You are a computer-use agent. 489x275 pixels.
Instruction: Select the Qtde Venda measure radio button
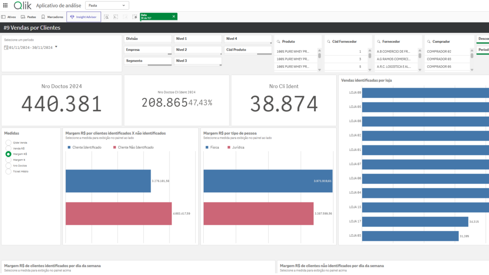tap(9, 143)
